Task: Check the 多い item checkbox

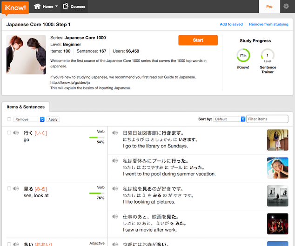Action: click(9, 244)
